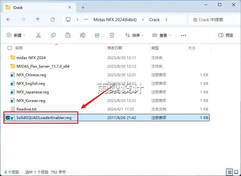Click the Share icon in toolbar
Screen dimensions: 241x176
[97, 36]
